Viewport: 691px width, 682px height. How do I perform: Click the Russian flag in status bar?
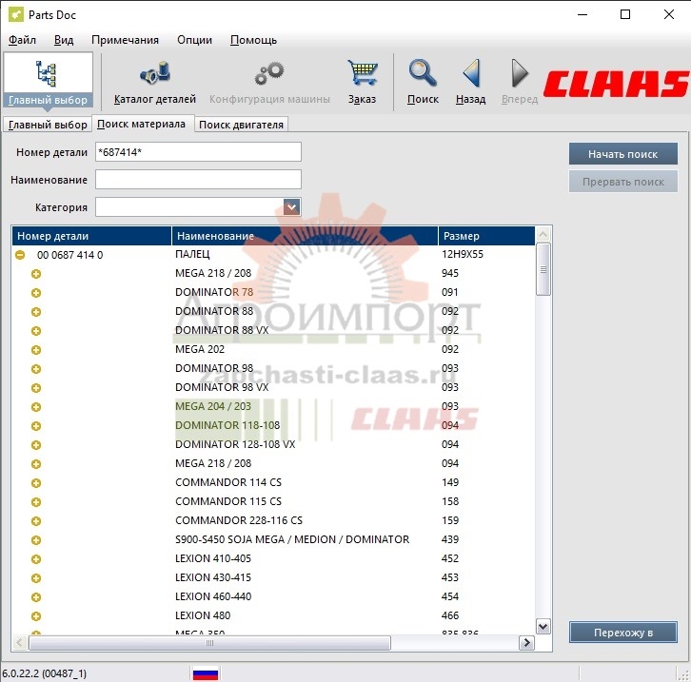(x=206, y=673)
